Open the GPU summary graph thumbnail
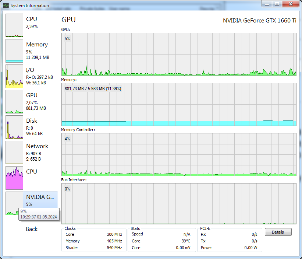The image size is (302, 259). pos(14,102)
